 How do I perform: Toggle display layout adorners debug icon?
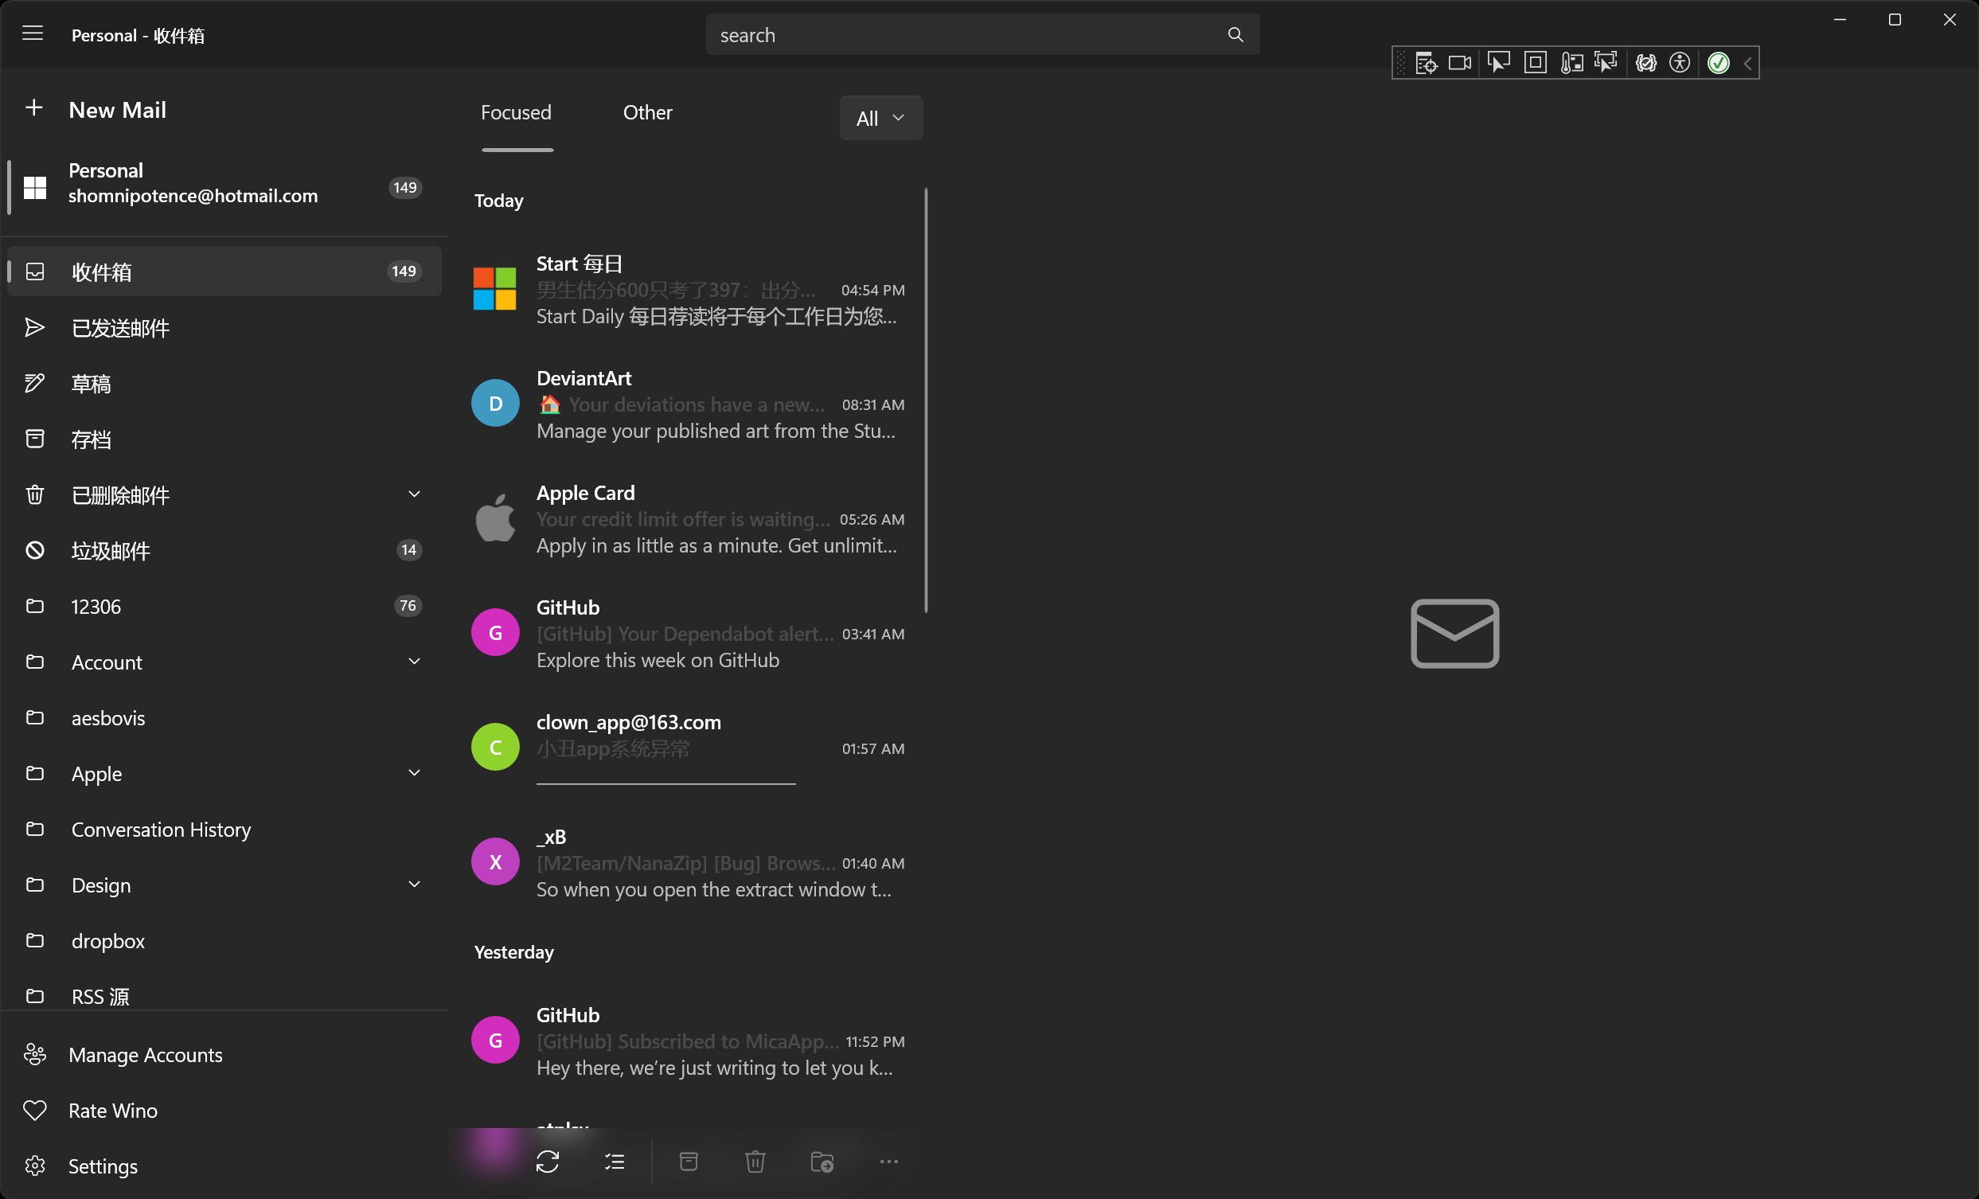point(1535,63)
